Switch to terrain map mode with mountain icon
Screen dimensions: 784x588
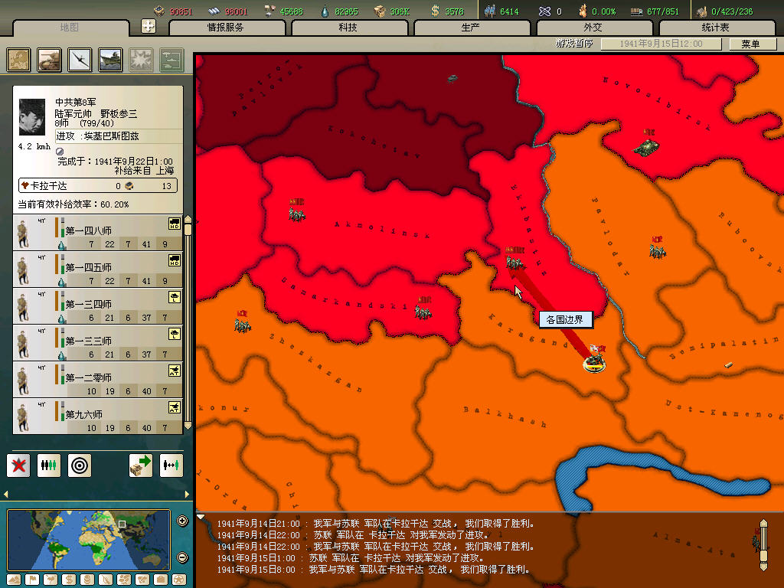pyautogui.click(x=14, y=580)
